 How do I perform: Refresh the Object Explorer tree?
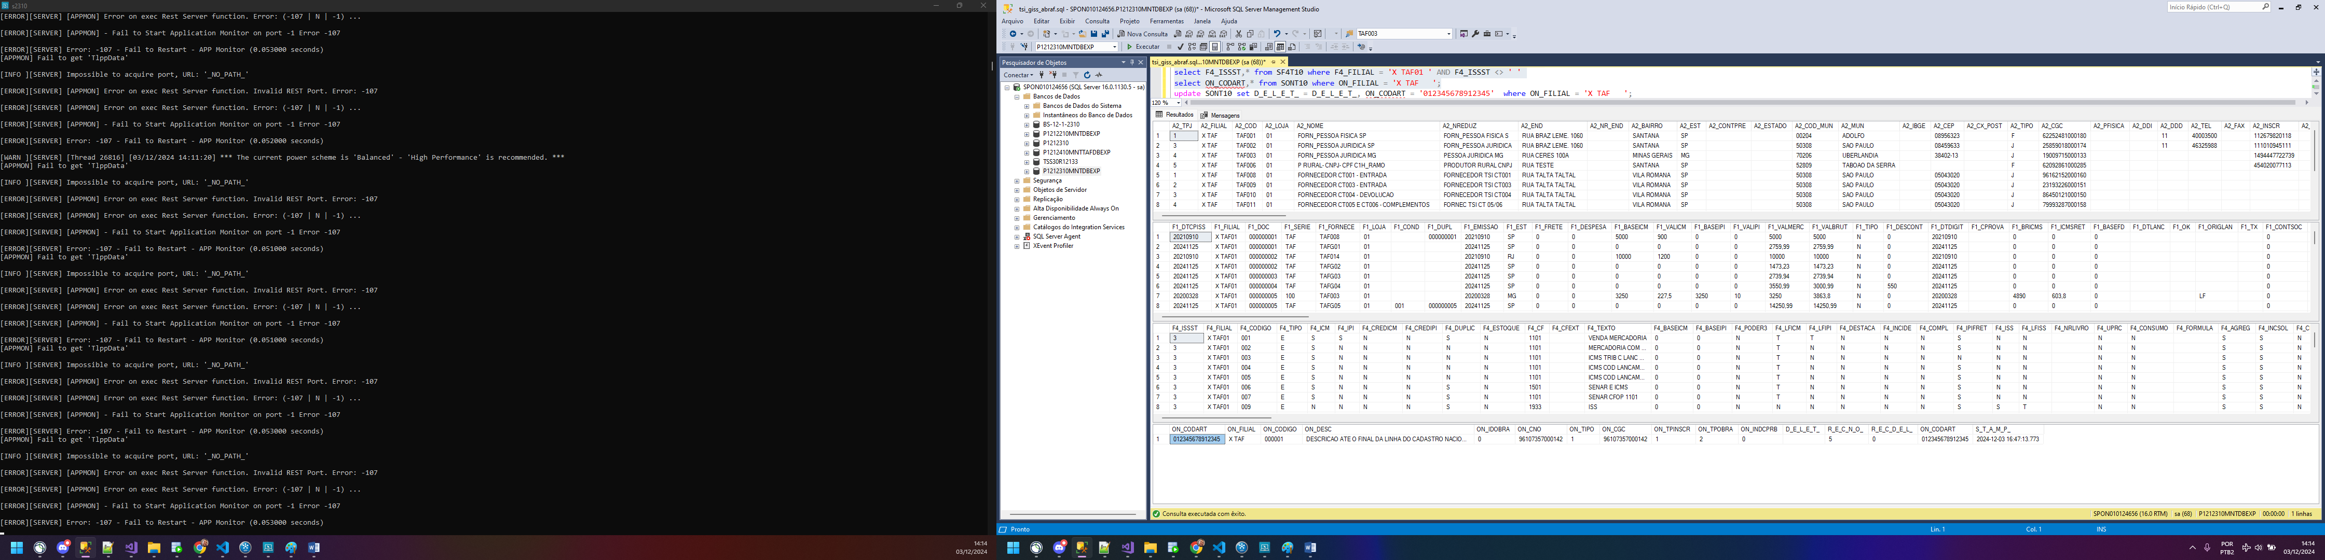tap(1087, 75)
